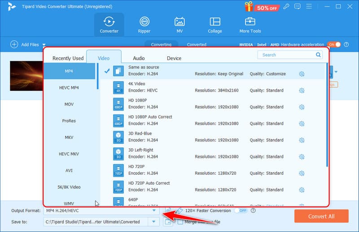Screen dimensions: 359x232
Task: Open the Converted tab
Action: [197, 45]
